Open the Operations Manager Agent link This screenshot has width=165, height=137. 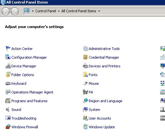click(x=32, y=92)
